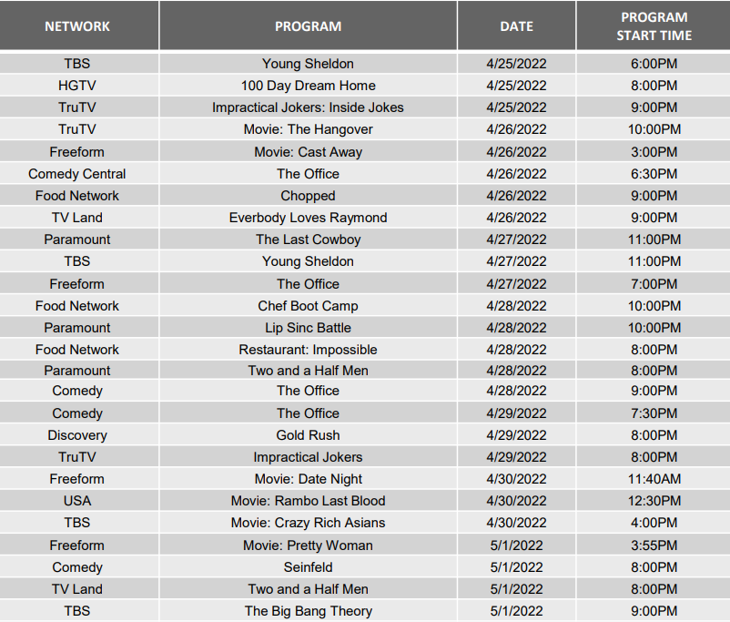730x622 pixels.
Task: Select The Big Bang Theory cell
Action: coord(308,611)
